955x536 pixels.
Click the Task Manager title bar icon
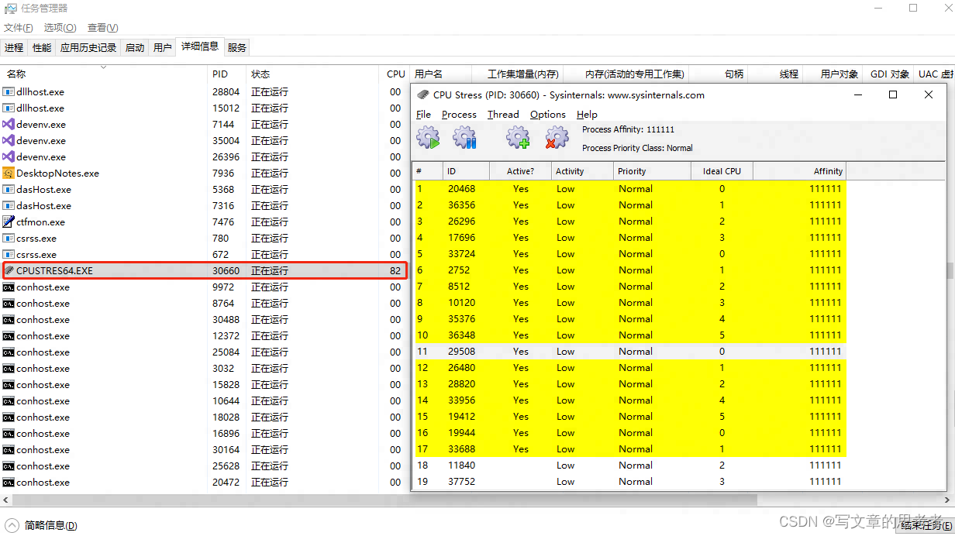[9, 9]
